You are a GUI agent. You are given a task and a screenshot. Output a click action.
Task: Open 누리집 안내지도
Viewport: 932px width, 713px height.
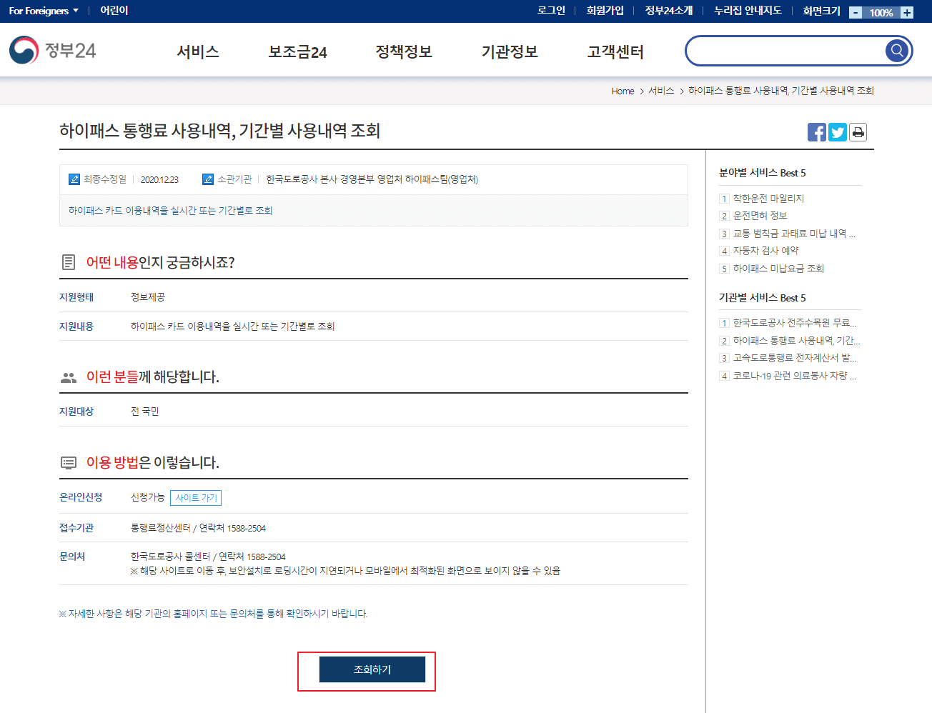[x=748, y=11]
